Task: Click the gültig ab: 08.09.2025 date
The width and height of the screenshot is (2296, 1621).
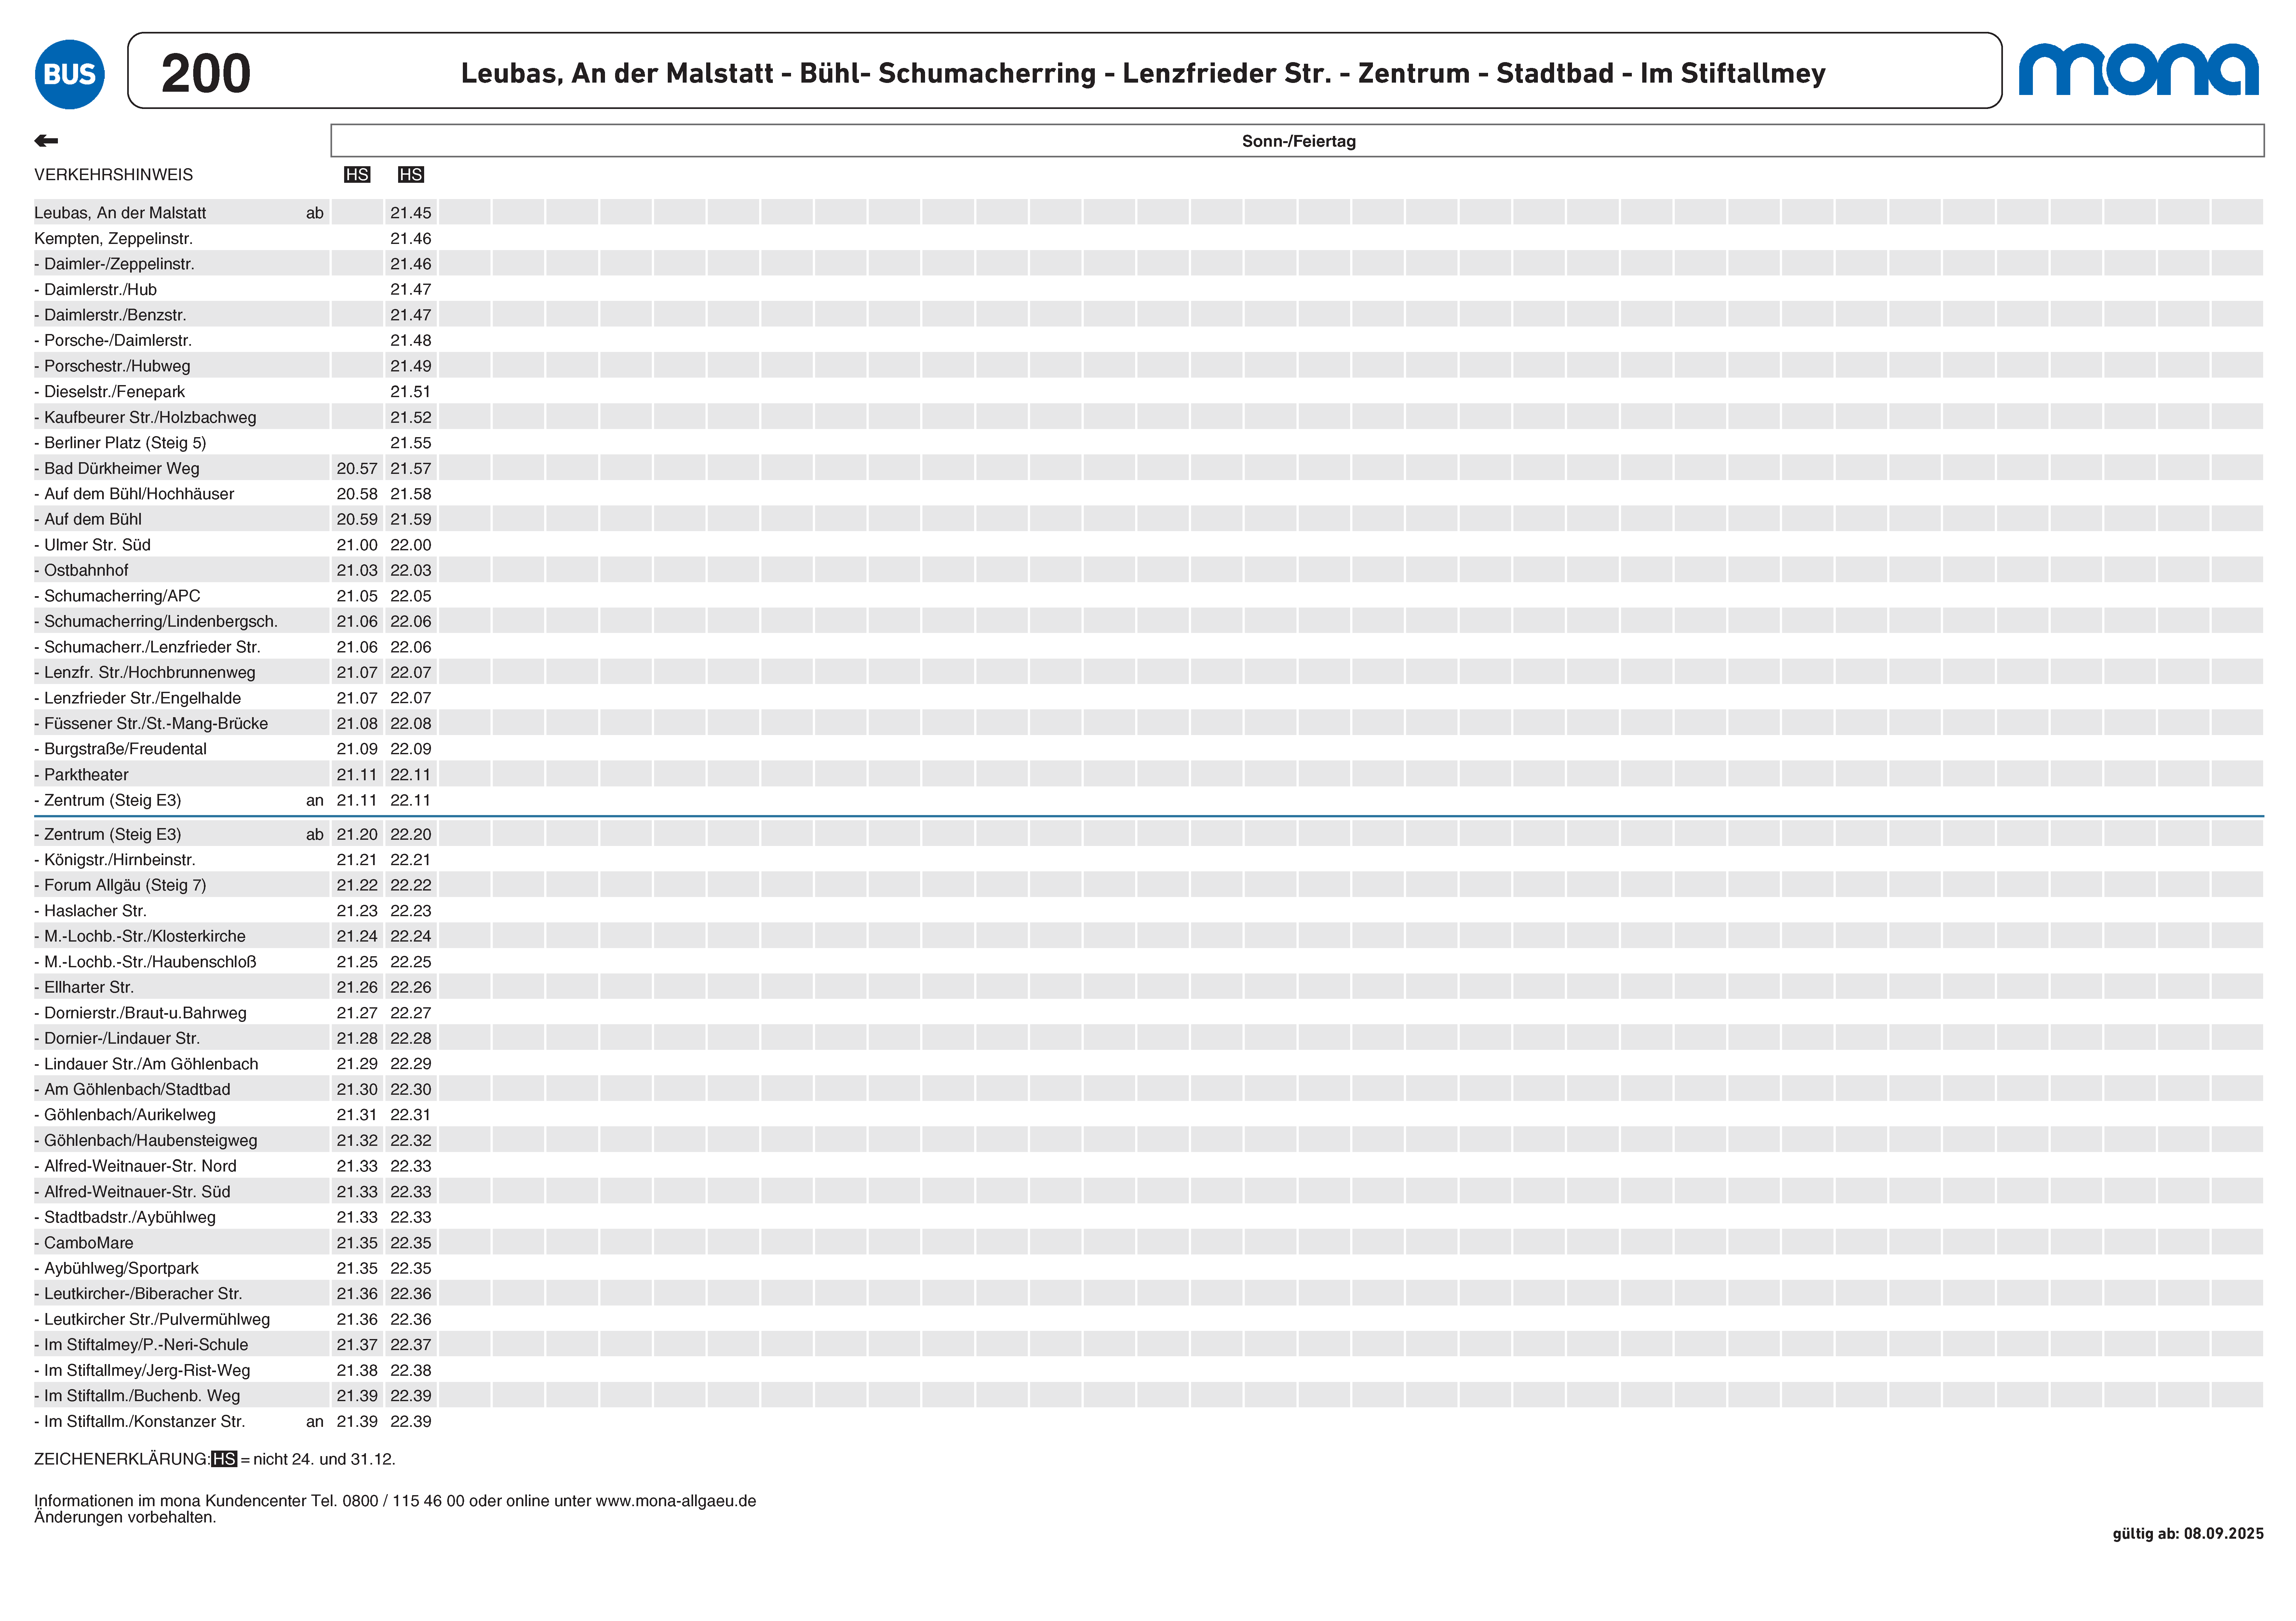Action: click(2188, 1534)
